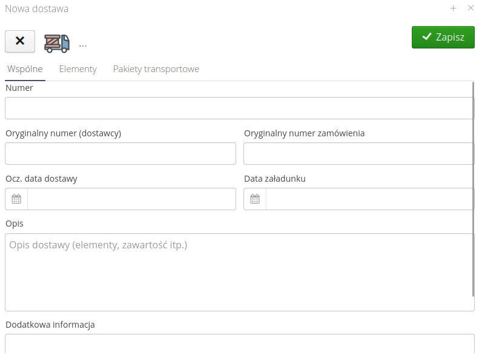
Task: Focus the Oryginalny numer (dostawcy) field
Action: click(121, 154)
